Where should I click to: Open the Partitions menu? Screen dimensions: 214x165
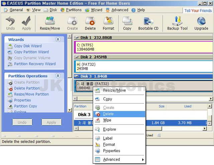pos(71,10)
